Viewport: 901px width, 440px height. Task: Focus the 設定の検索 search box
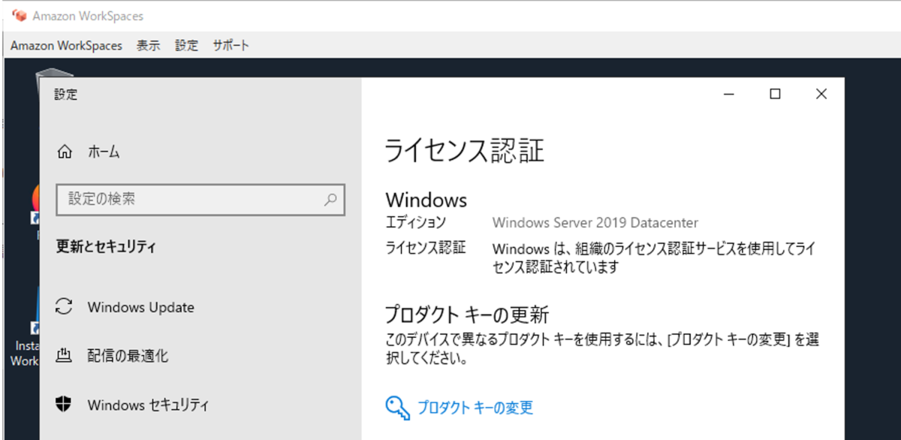coord(200,200)
